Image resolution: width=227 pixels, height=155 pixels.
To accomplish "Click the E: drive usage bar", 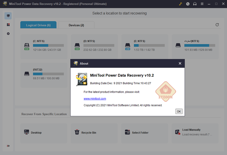I will coord(149,45).
